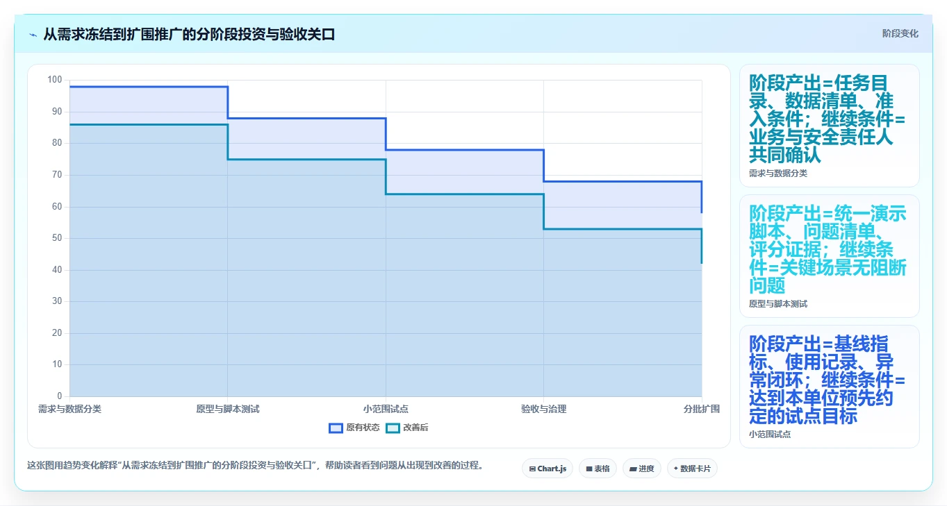Click the 小范围试点 card caption
Viewport: 947px width, 506px height.
point(770,435)
